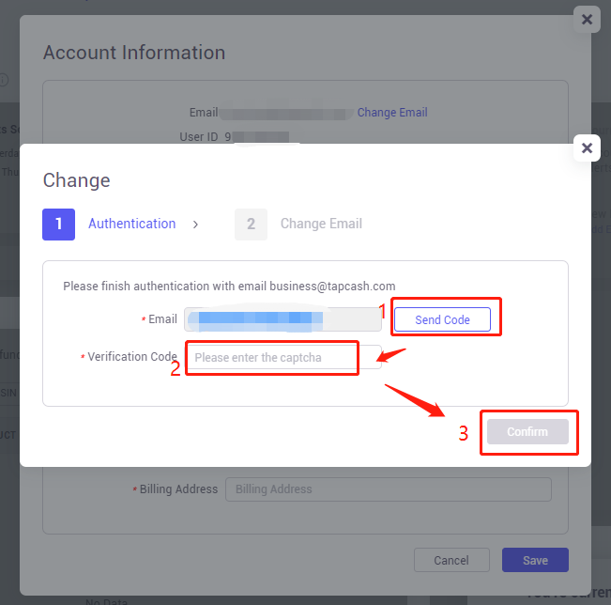This screenshot has width=611, height=605.
Task: Close the Change dialog with the X icon
Action: click(587, 147)
